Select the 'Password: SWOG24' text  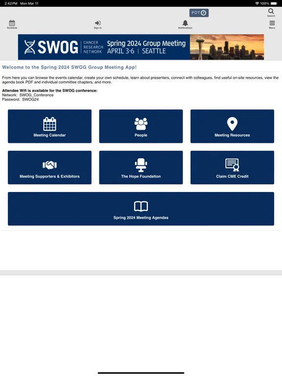tap(21, 99)
